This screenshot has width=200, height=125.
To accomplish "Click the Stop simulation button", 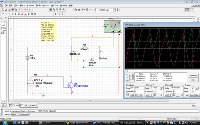I will pyautogui.click(x=62, y=14).
